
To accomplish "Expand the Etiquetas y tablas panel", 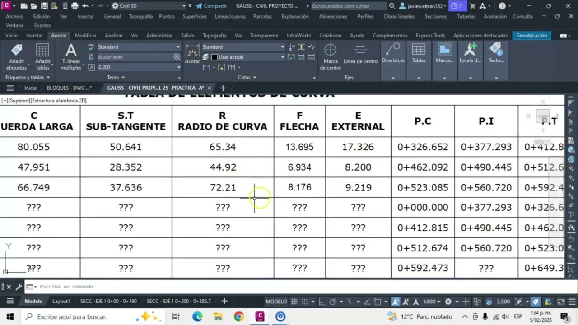I will [27, 77].
